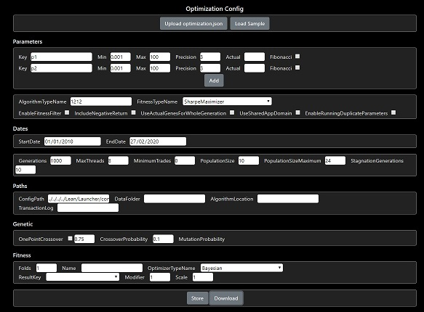Add a new parameter row

coord(214,81)
